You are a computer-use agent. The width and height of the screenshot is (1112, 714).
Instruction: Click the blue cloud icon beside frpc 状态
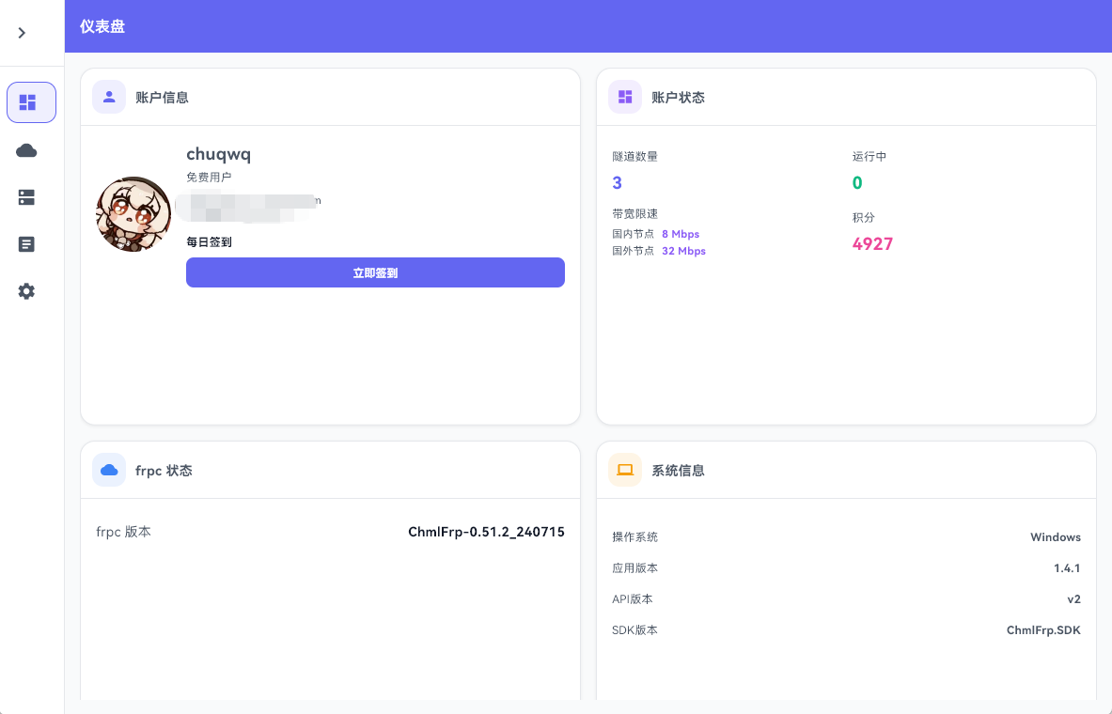tap(109, 470)
